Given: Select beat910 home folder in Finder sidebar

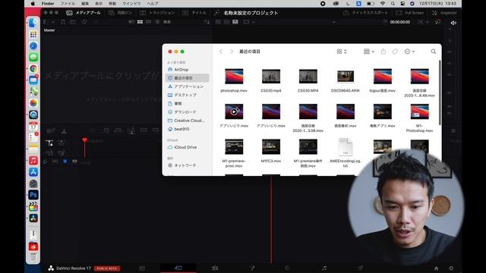Looking at the screenshot, I should click(x=188, y=129).
